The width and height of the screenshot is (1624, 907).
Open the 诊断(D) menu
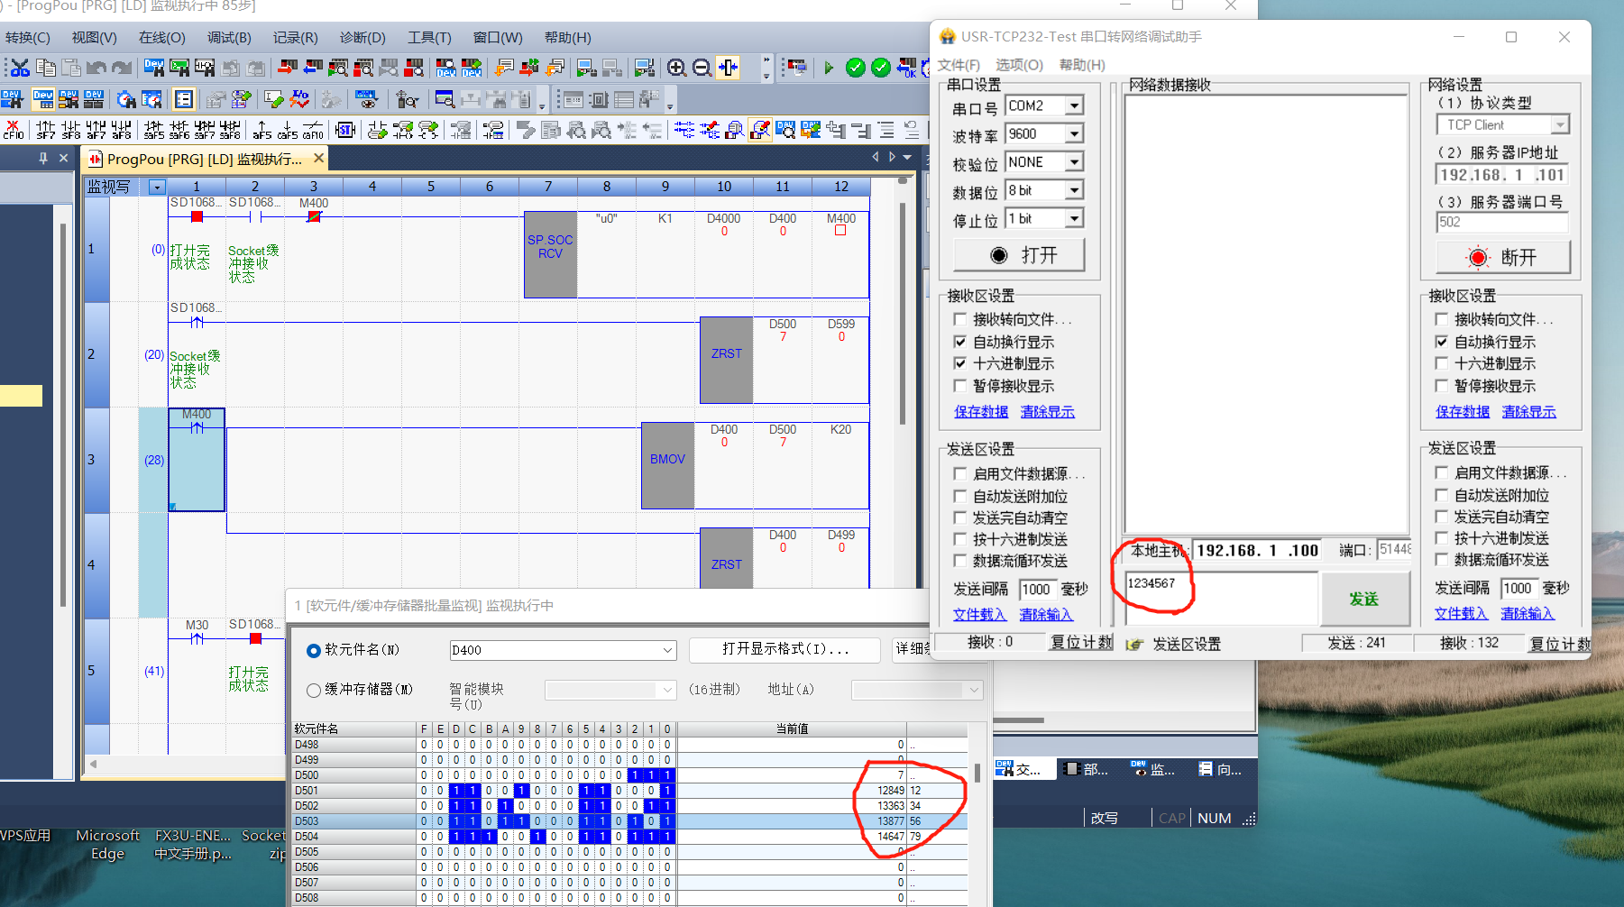click(x=362, y=38)
